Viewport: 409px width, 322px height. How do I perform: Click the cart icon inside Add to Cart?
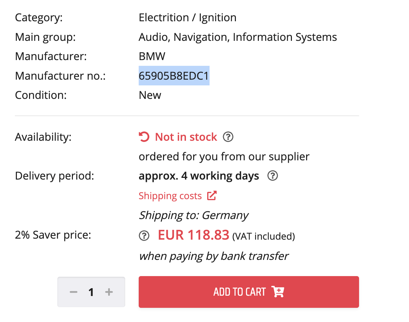[x=278, y=292]
